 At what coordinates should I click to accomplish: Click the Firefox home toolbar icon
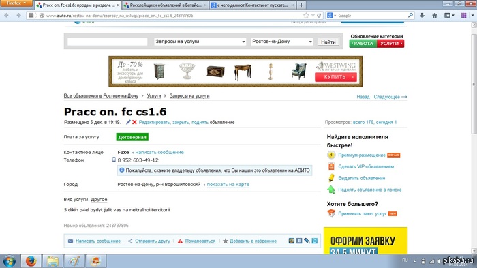435,15
